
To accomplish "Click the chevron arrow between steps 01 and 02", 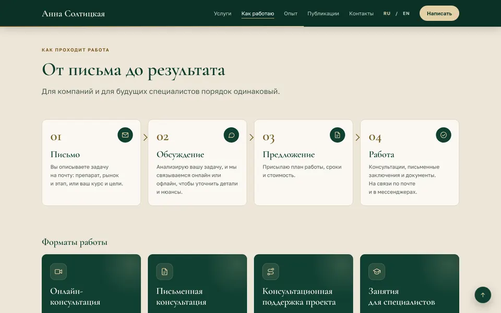I will [146, 137].
